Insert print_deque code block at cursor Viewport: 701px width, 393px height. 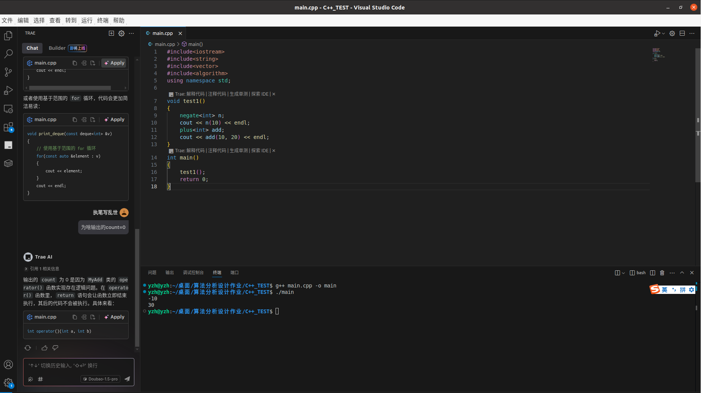[84, 120]
